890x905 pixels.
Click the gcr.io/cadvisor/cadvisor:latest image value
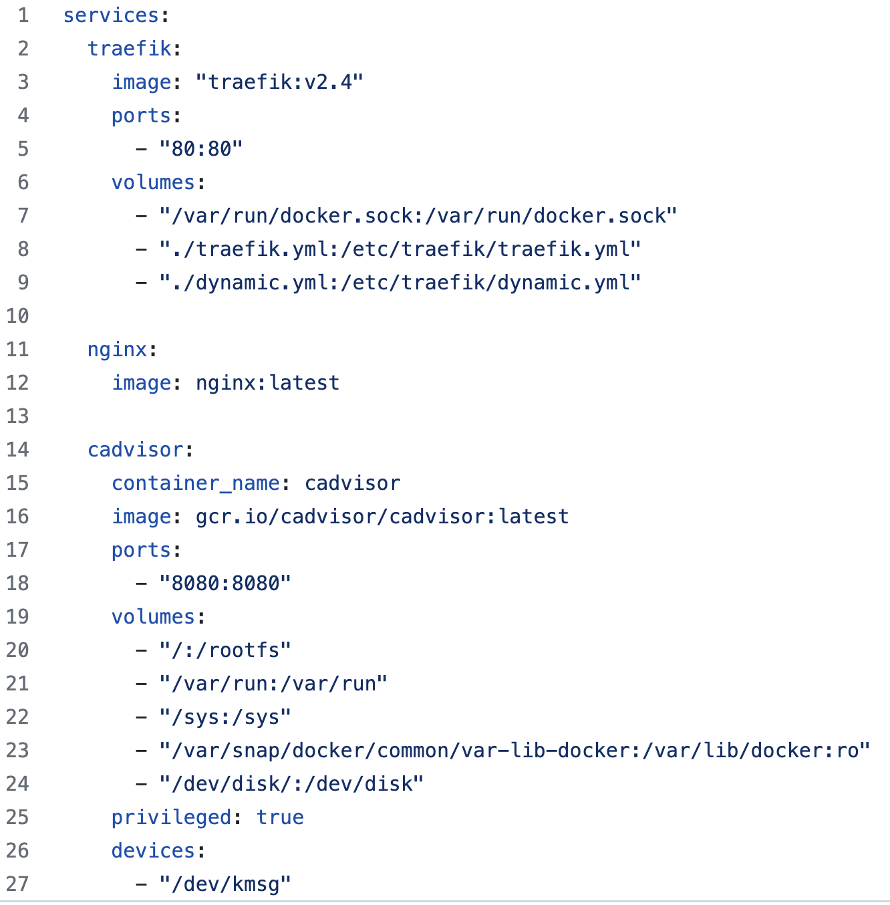coord(382,517)
